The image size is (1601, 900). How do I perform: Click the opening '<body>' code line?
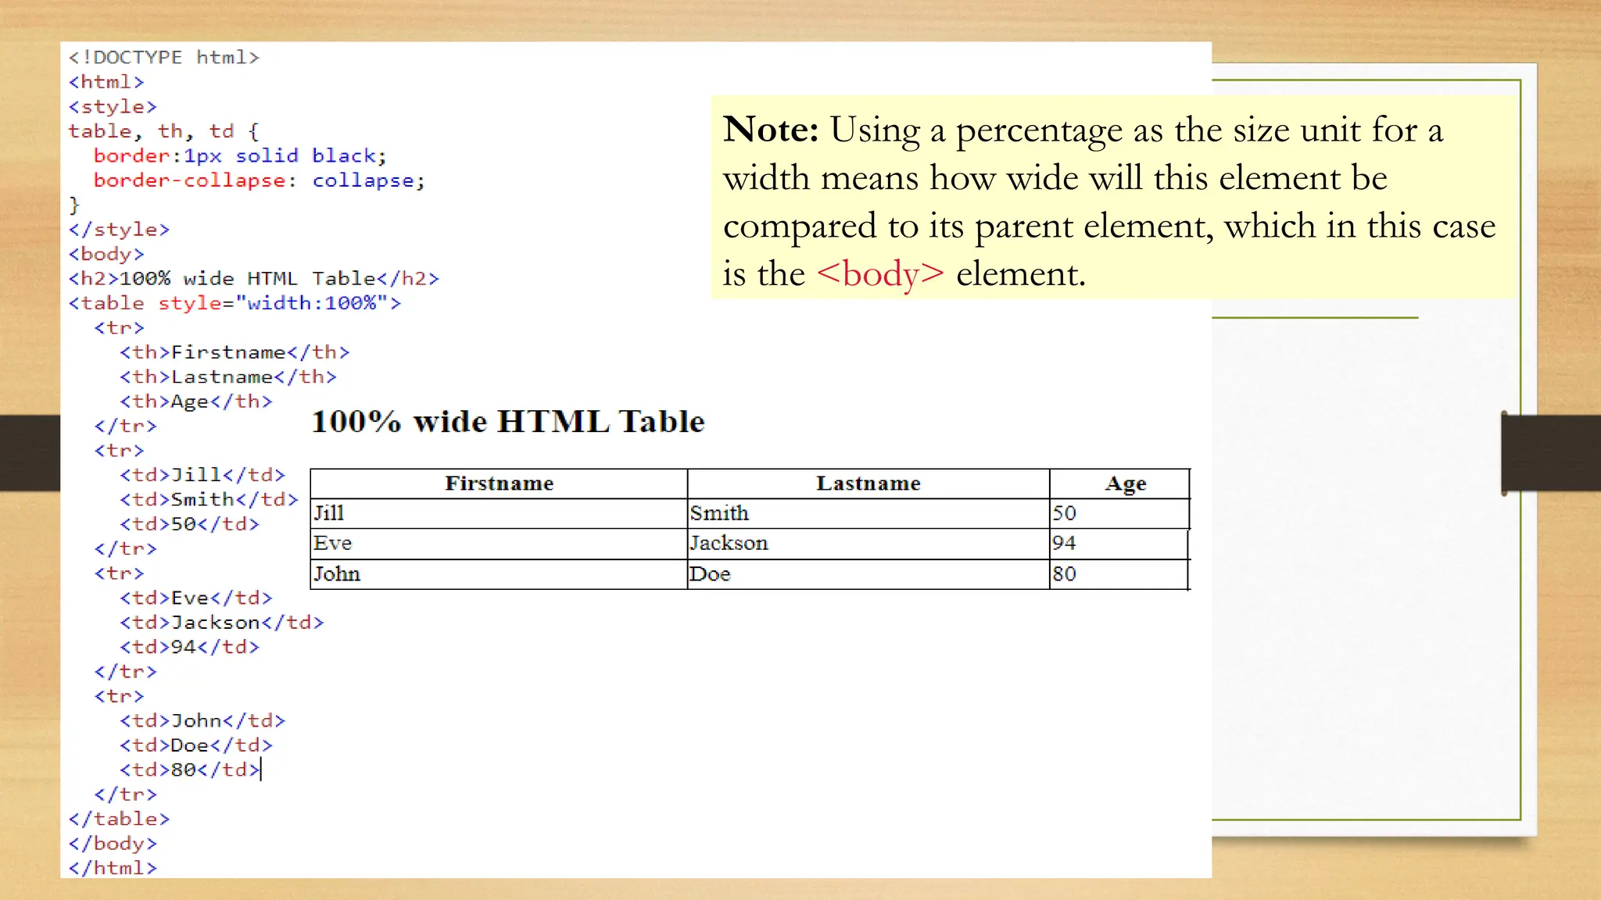click(x=106, y=254)
